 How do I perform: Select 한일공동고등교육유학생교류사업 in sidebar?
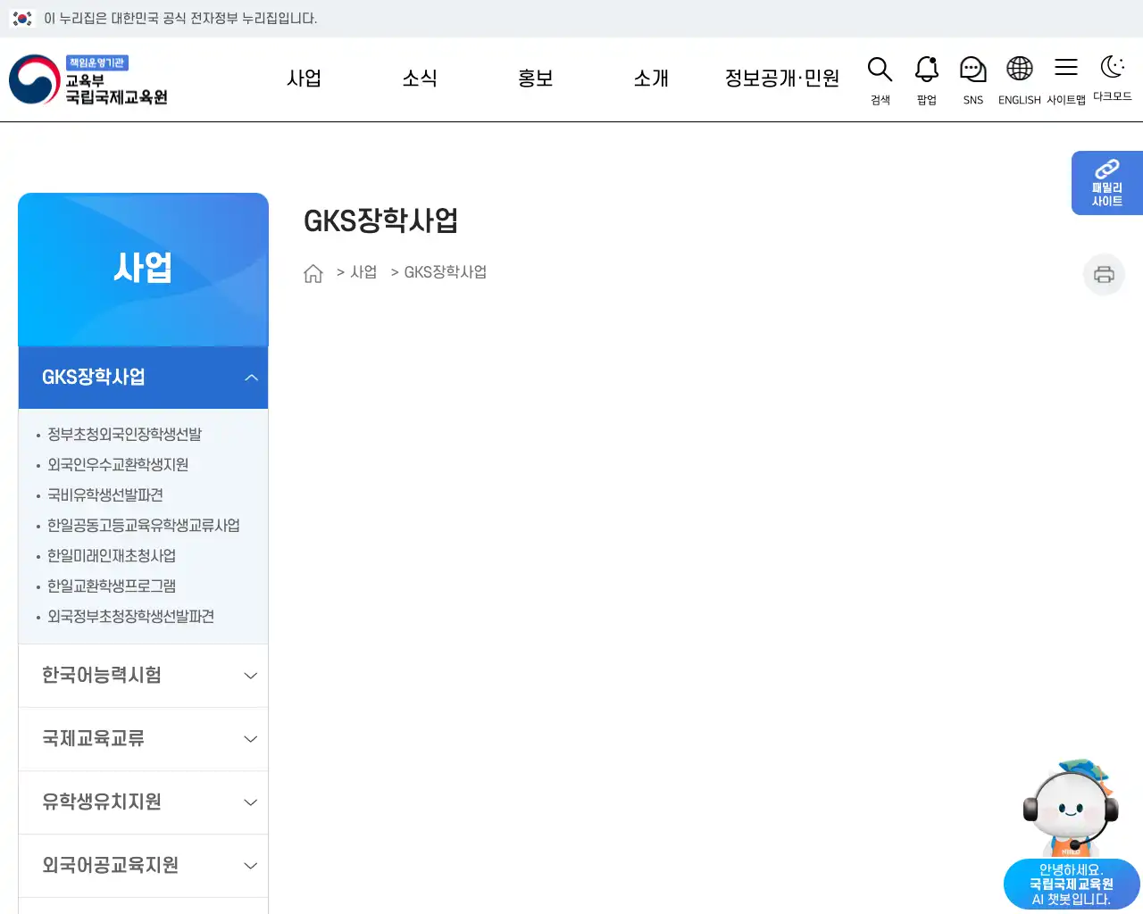[144, 526]
